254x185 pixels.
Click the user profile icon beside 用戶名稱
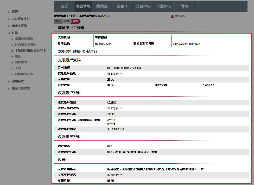point(172,16)
